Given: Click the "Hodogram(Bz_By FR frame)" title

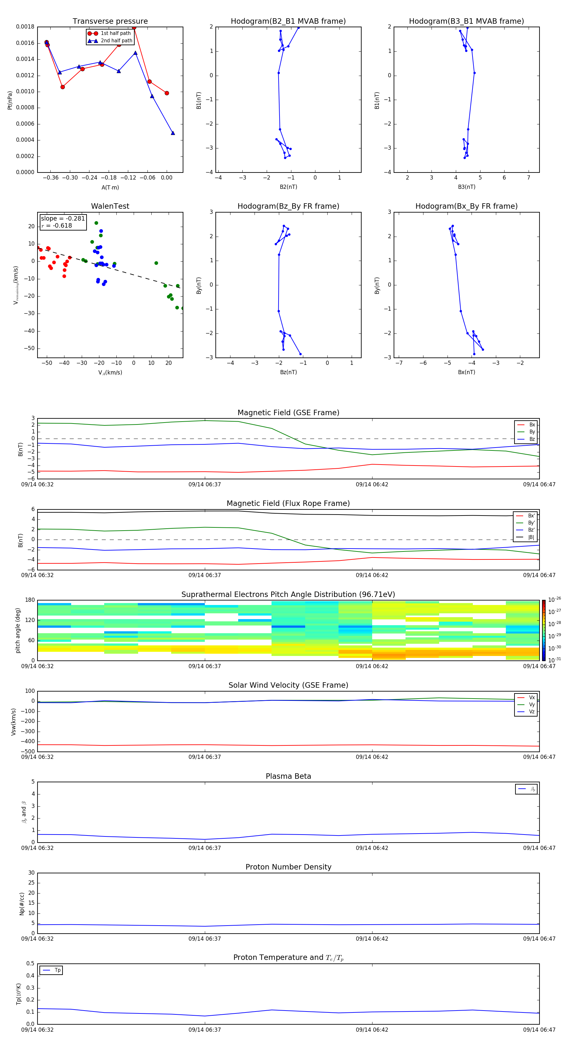Looking at the screenshot, I should [x=288, y=206].
